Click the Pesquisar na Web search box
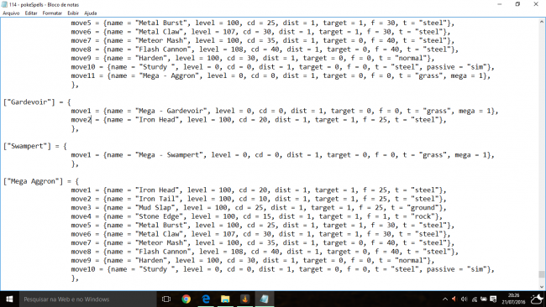546x307 pixels. [87, 299]
